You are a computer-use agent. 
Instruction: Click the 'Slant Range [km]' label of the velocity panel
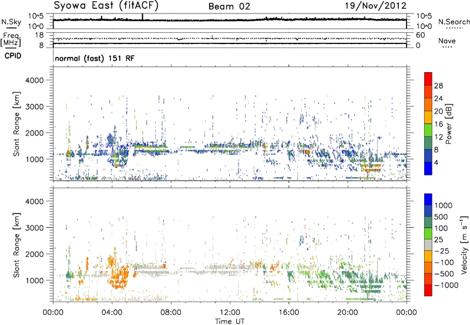(x=16, y=245)
